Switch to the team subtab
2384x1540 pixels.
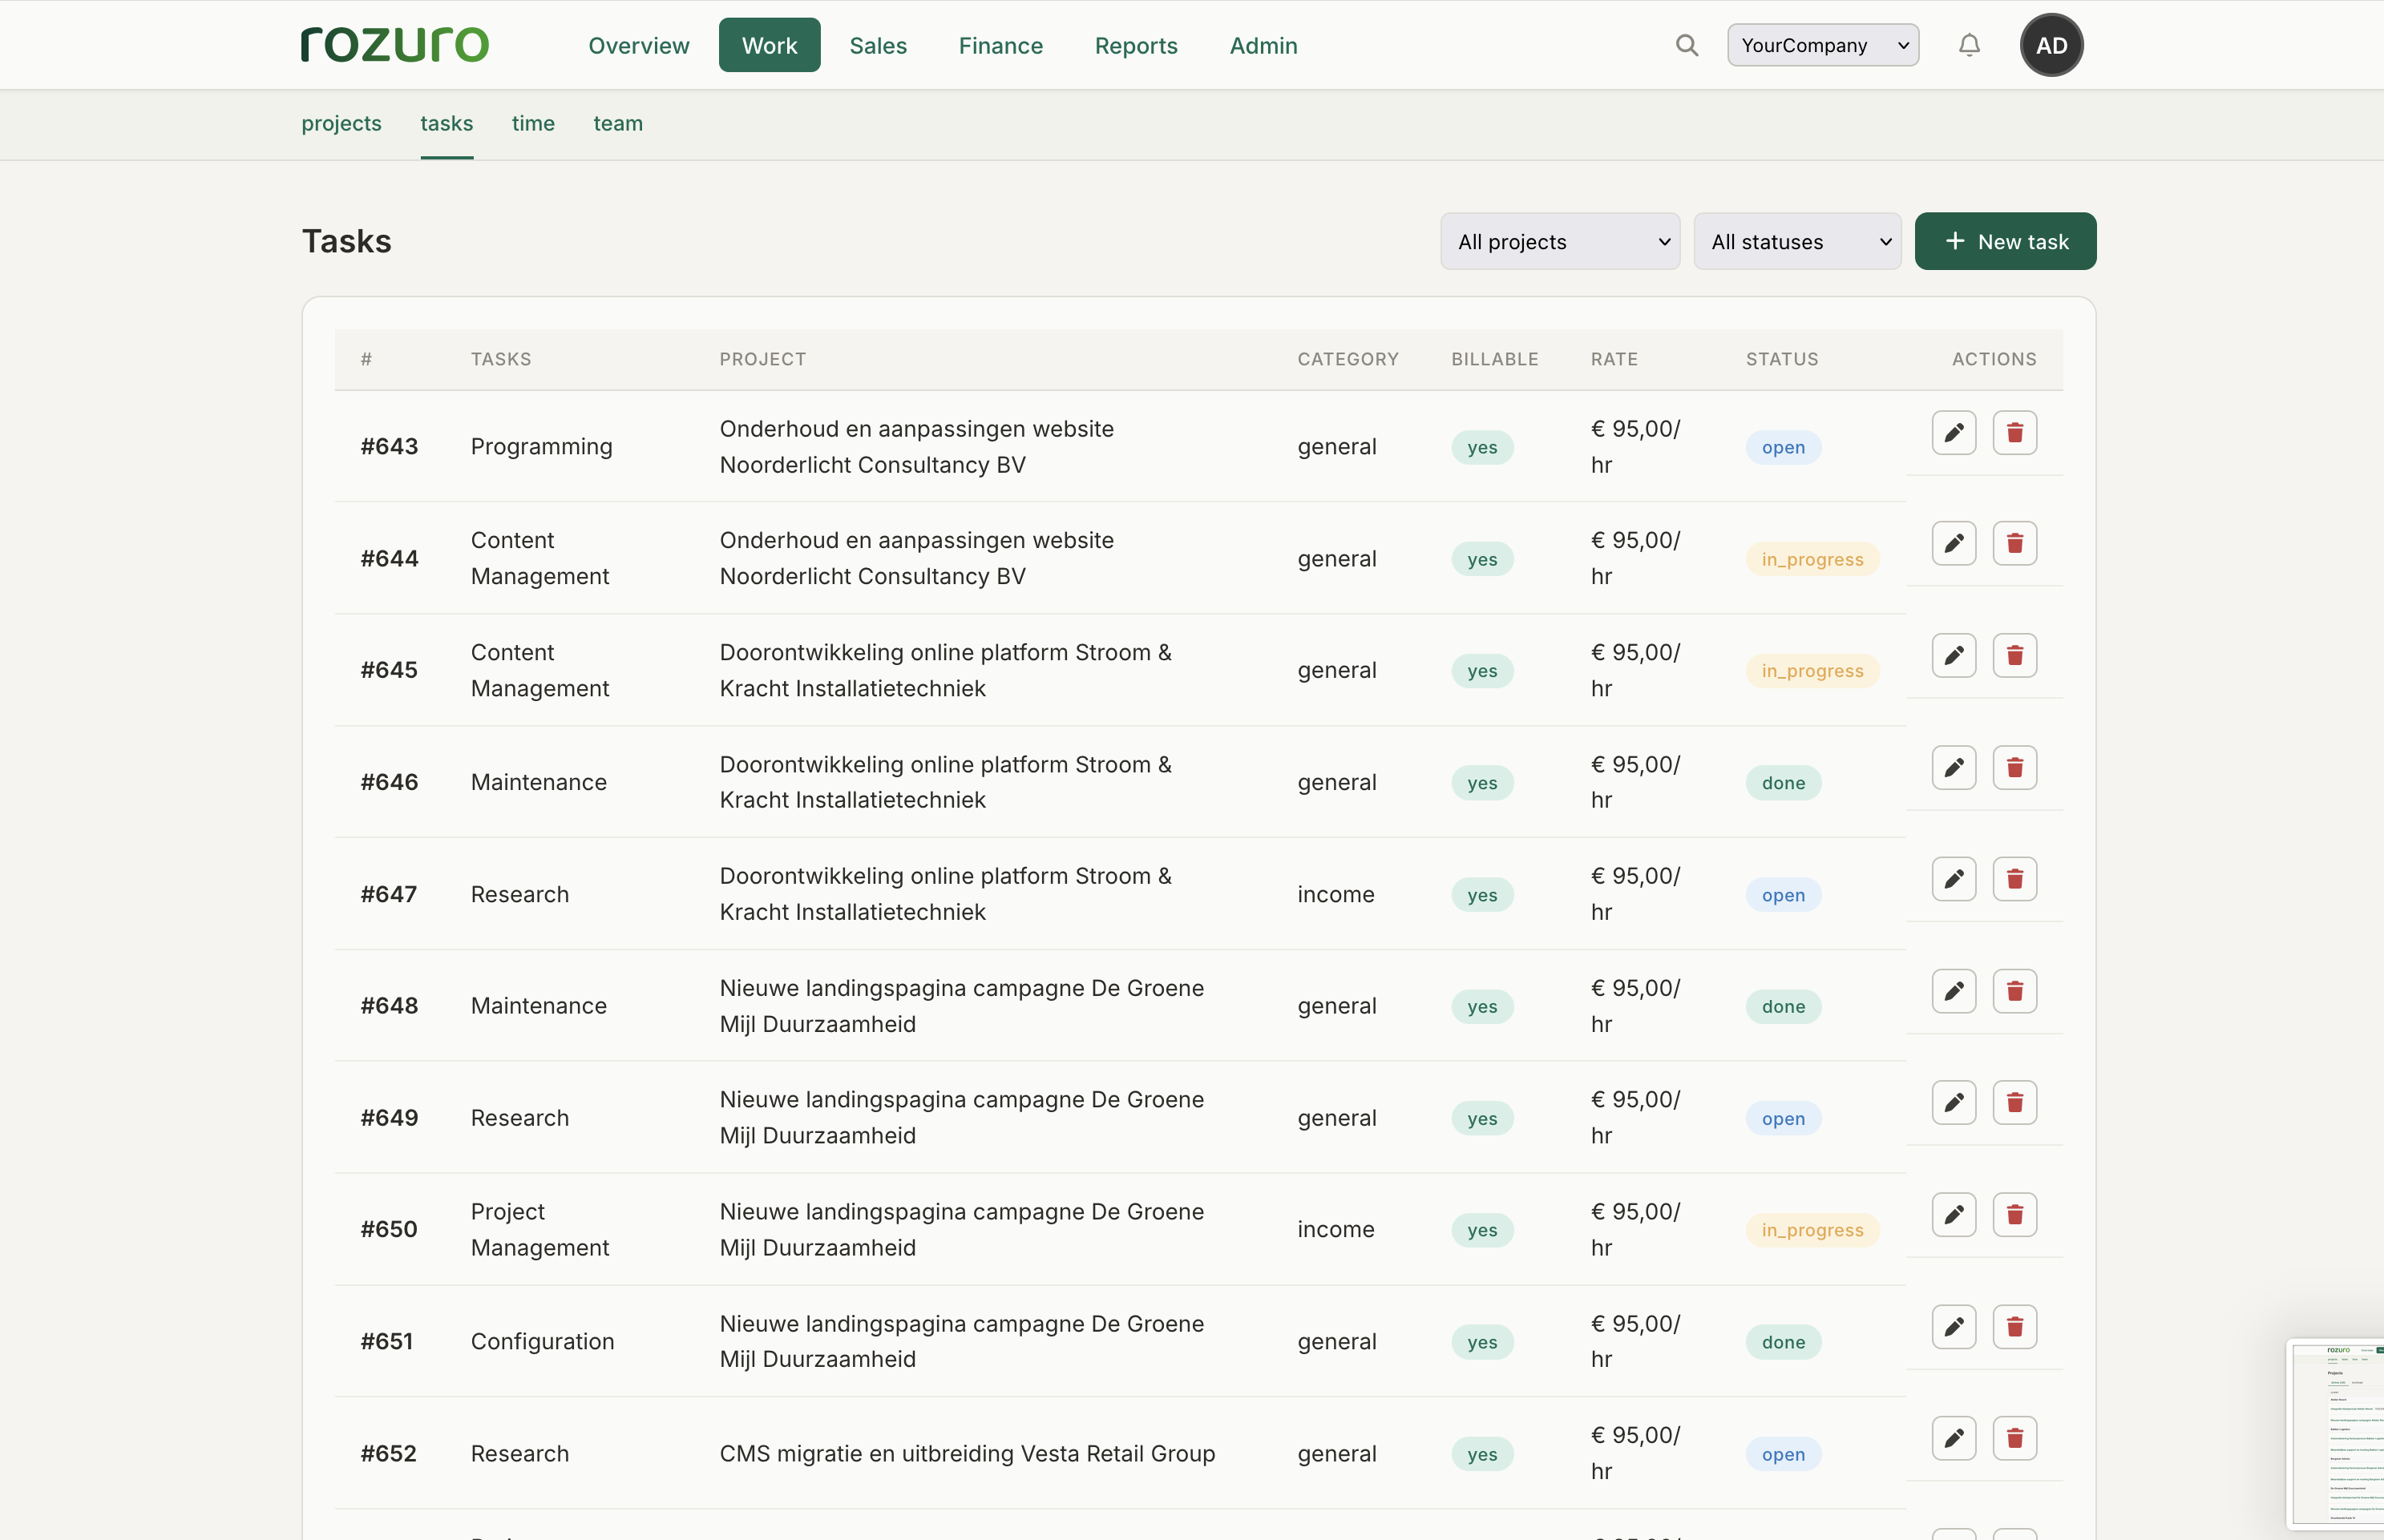618,123
